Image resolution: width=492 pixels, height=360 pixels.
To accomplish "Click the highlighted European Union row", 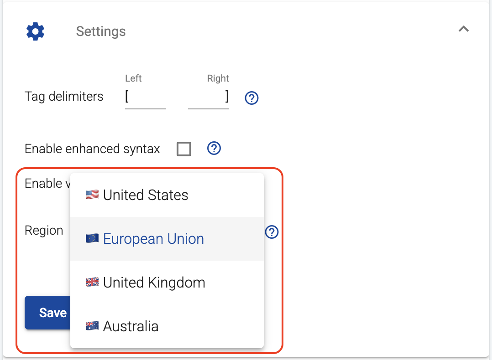I will click(167, 238).
